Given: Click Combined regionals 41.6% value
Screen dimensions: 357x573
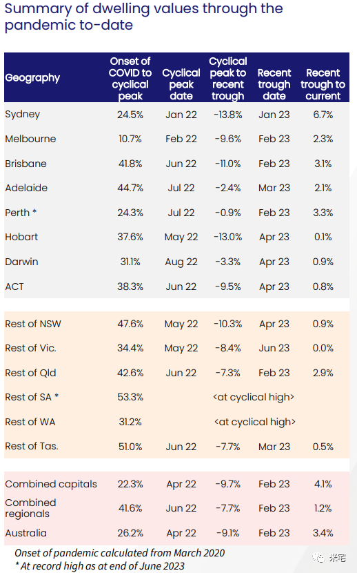Looking at the screenshot, I should (x=130, y=508).
